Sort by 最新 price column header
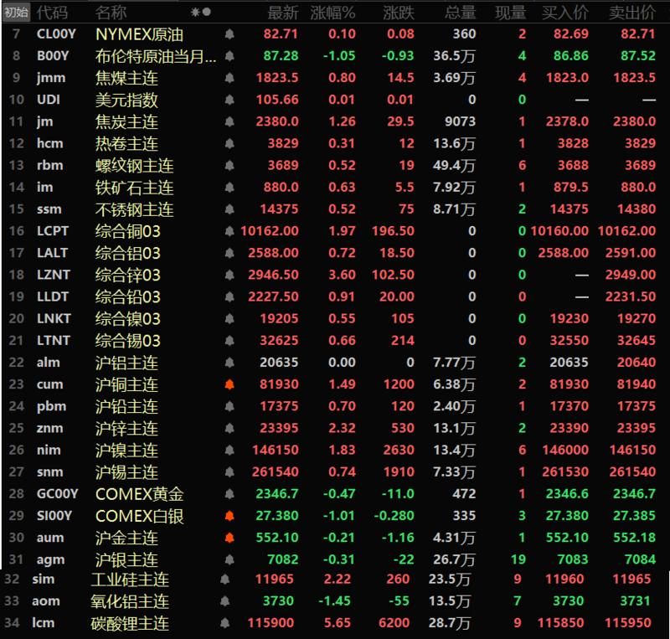Image resolution: width=670 pixels, height=639 pixels. [283, 13]
